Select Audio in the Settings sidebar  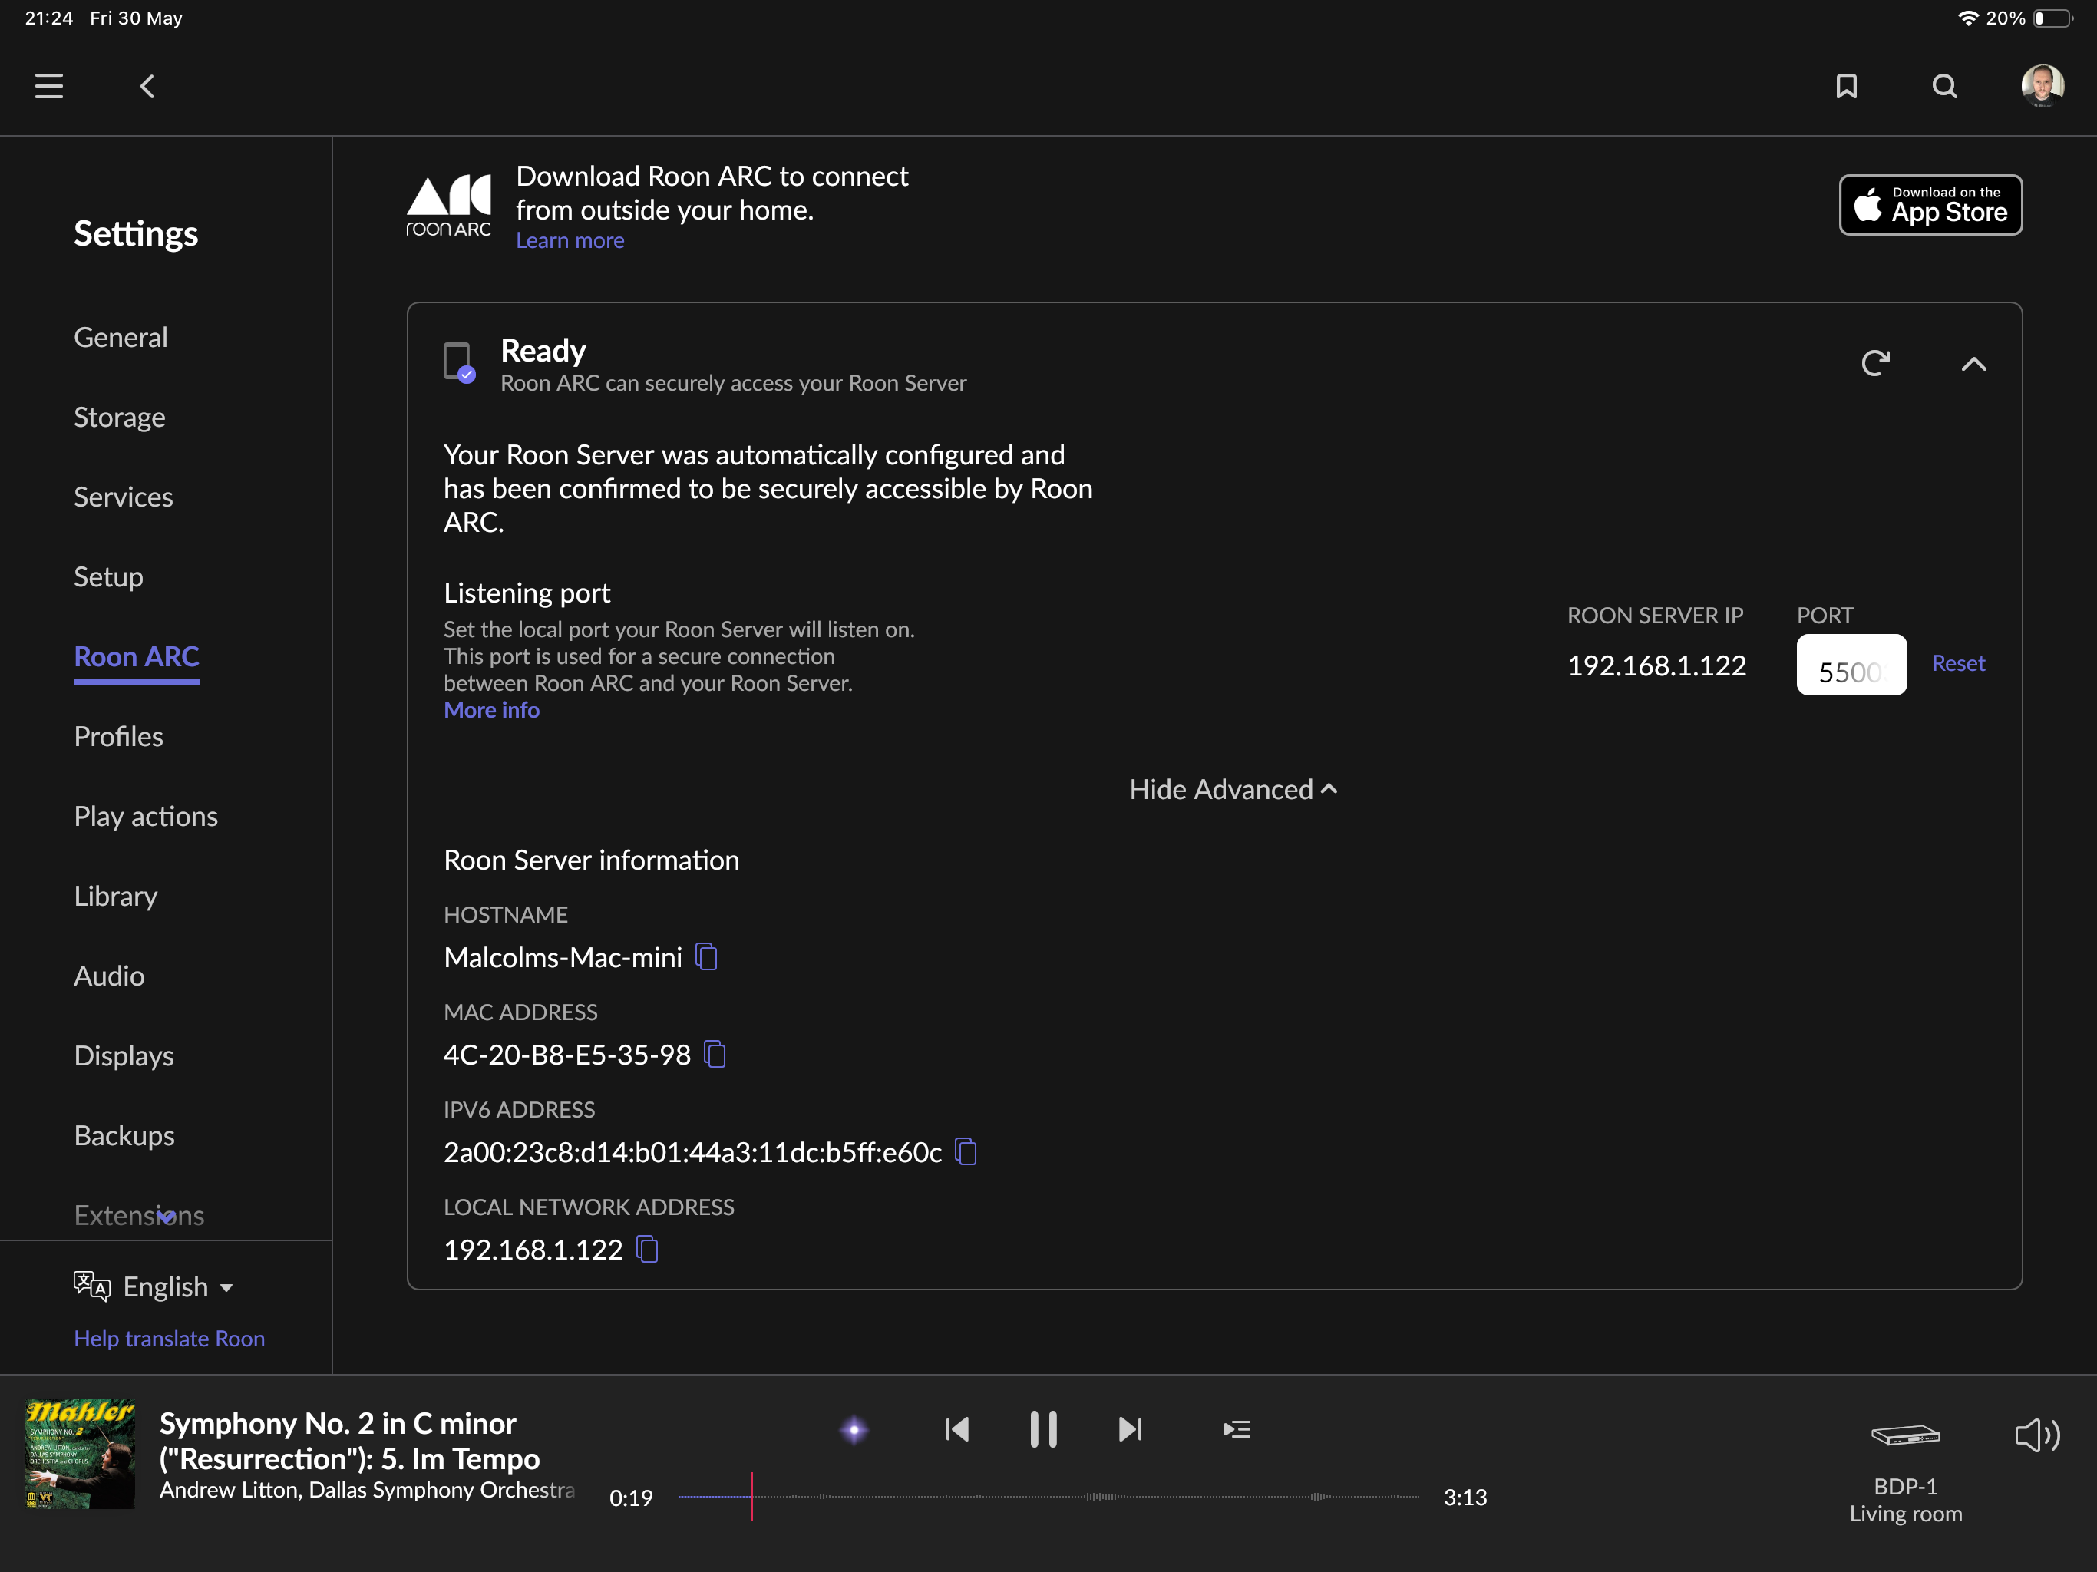[x=109, y=976]
